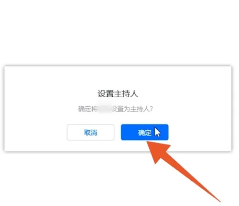Click the tip of the orange arrow
239x206 pixels.
147,142
